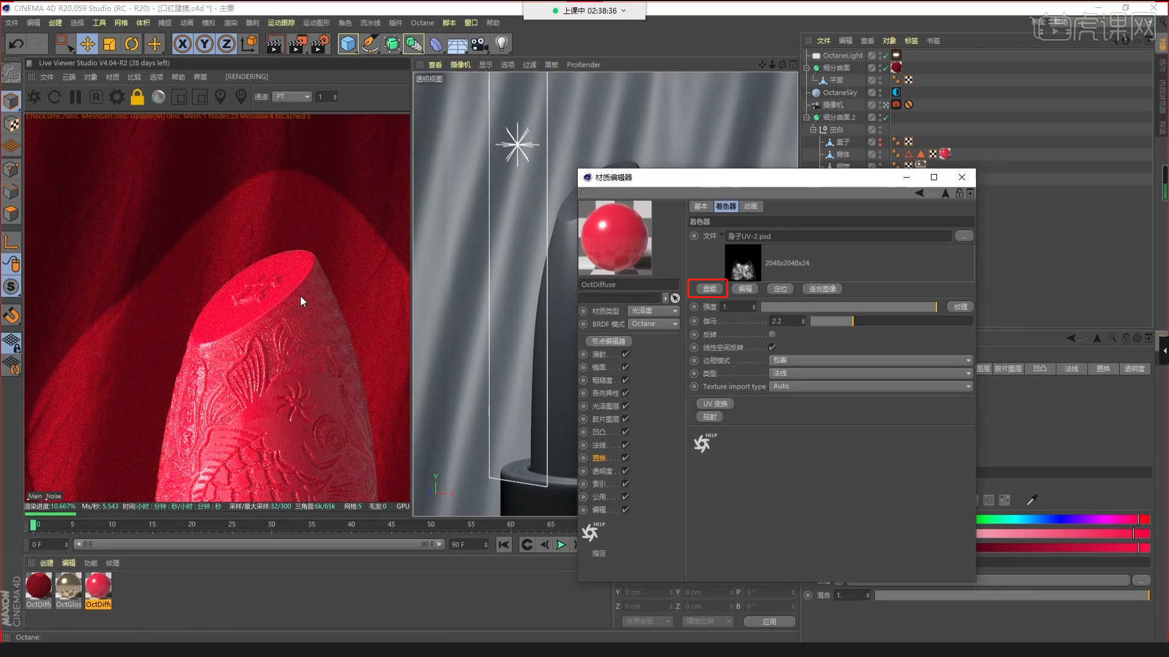
Task: Open 世界坐标 dropdown in coordinates panel
Action: point(647,621)
